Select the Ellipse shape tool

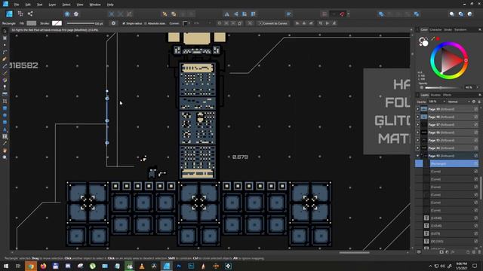(5, 115)
